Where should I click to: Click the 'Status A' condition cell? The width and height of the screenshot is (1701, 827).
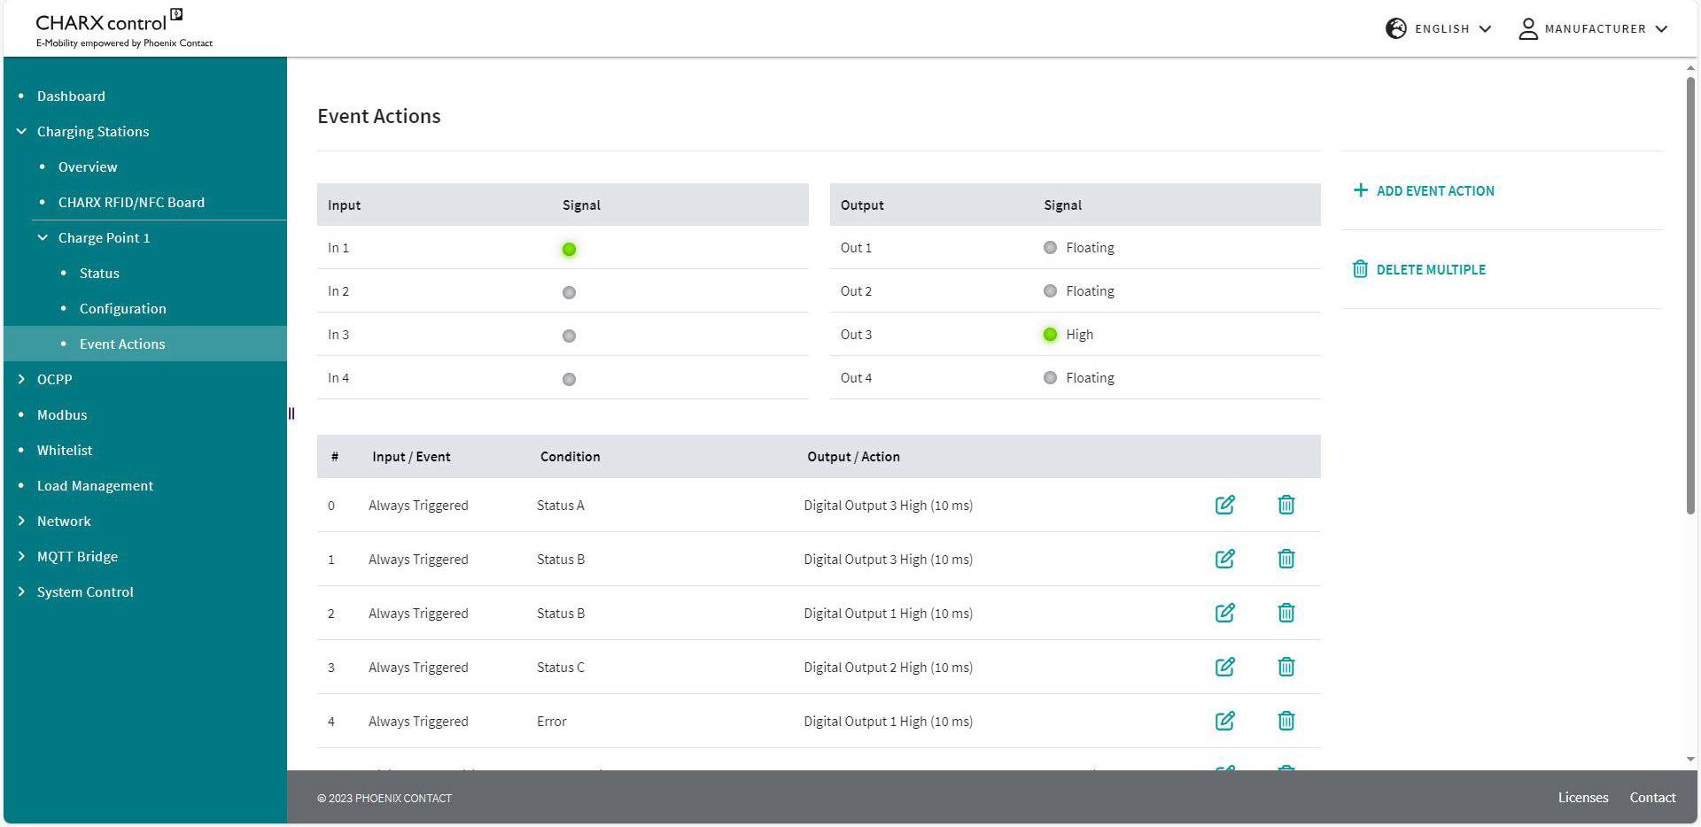tap(560, 506)
